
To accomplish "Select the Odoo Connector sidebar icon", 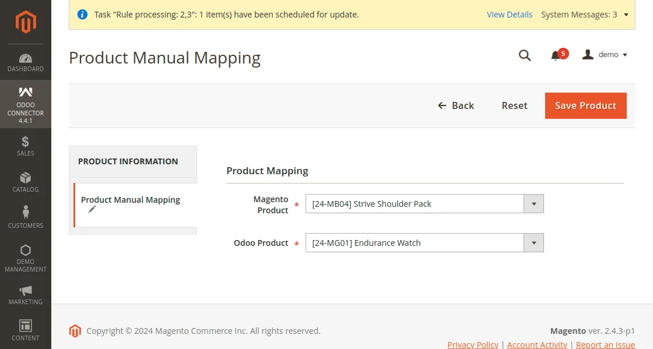I will [26, 92].
